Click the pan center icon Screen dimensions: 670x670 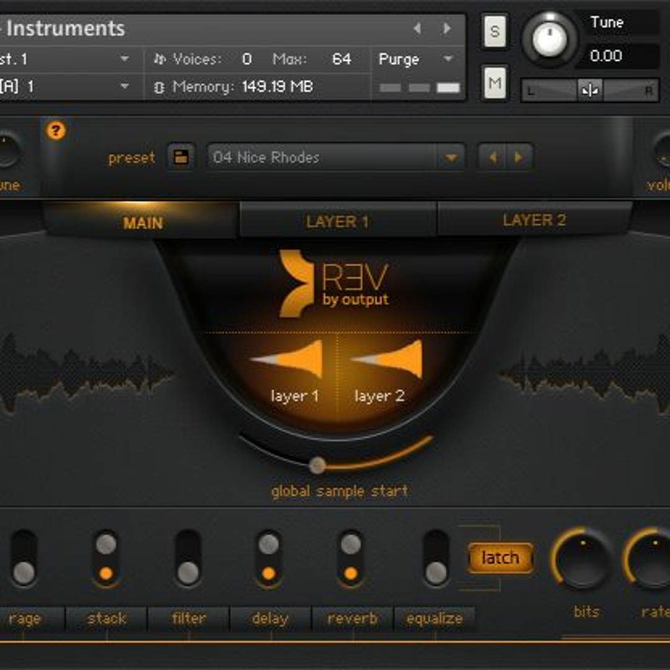pos(589,91)
